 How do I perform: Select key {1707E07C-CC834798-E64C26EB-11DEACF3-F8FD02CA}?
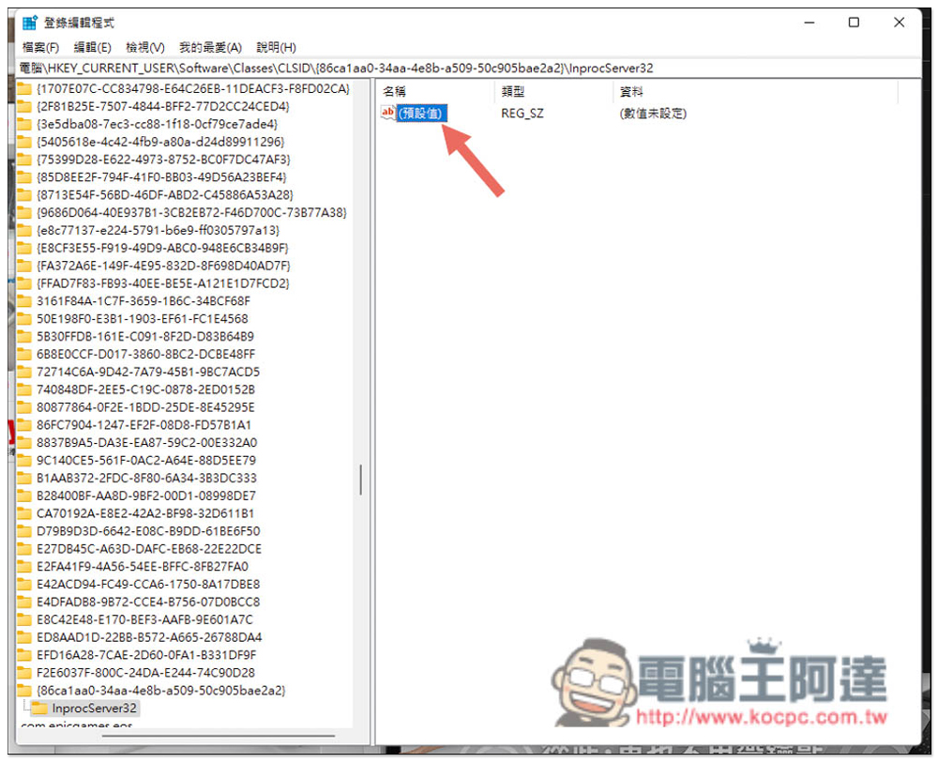[192, 88]
